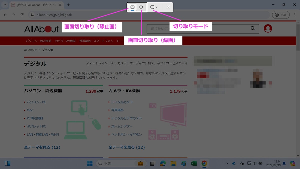Show hidden system tray icons chevron
This screenshot has width=300, height=169.
click(227, 163)
